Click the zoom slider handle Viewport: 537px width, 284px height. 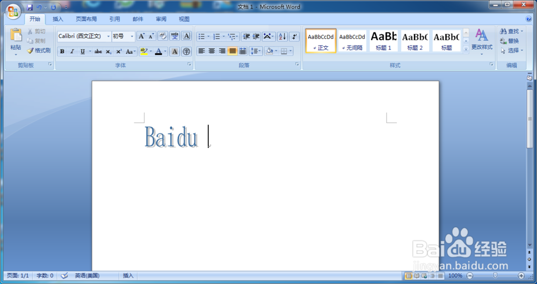(495, 276)
